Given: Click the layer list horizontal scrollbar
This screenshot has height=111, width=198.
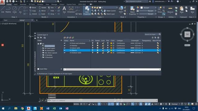Looking at the screenshot, I should click(x=97, y=69).
